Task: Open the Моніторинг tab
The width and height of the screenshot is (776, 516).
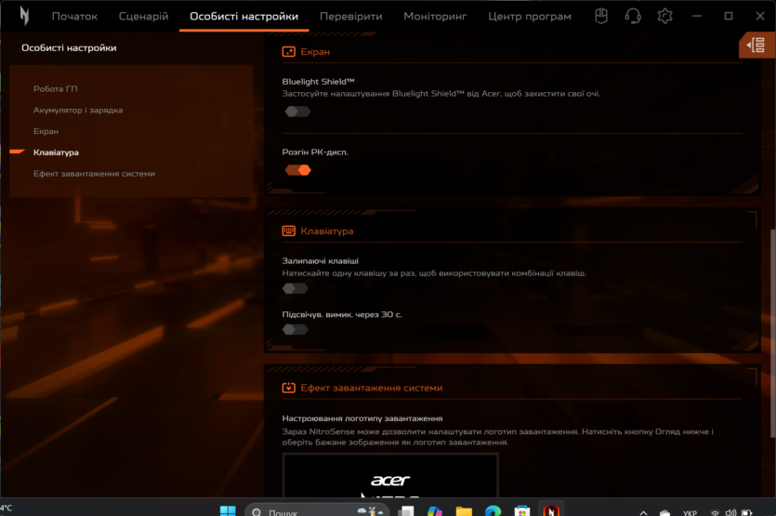Action: click(x=435, y=17)
